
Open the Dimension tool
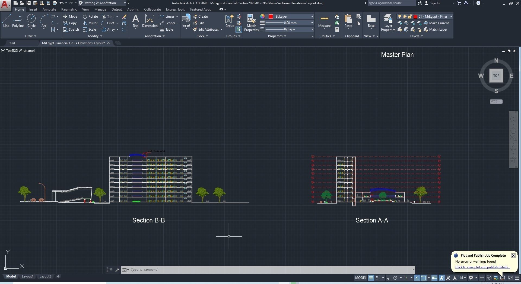pos(150,21)
